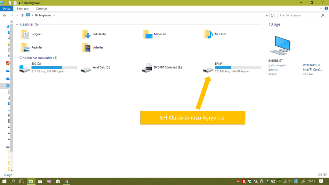This screenshot has width=329, height=185.
Task: Switch to the Görünüm ribbon tab
Action: pos(41,9)
